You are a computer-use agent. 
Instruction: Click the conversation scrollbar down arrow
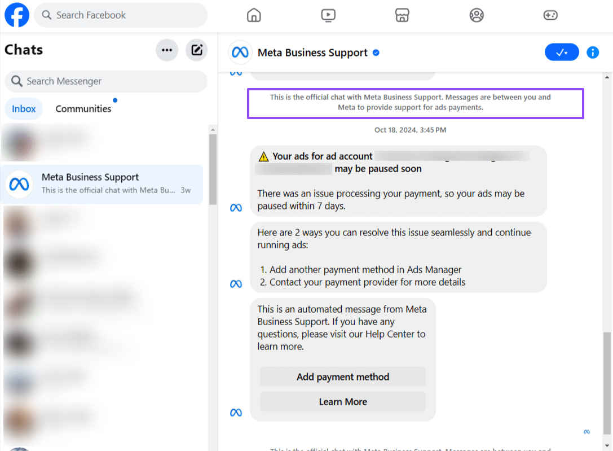tap(607, 445)
